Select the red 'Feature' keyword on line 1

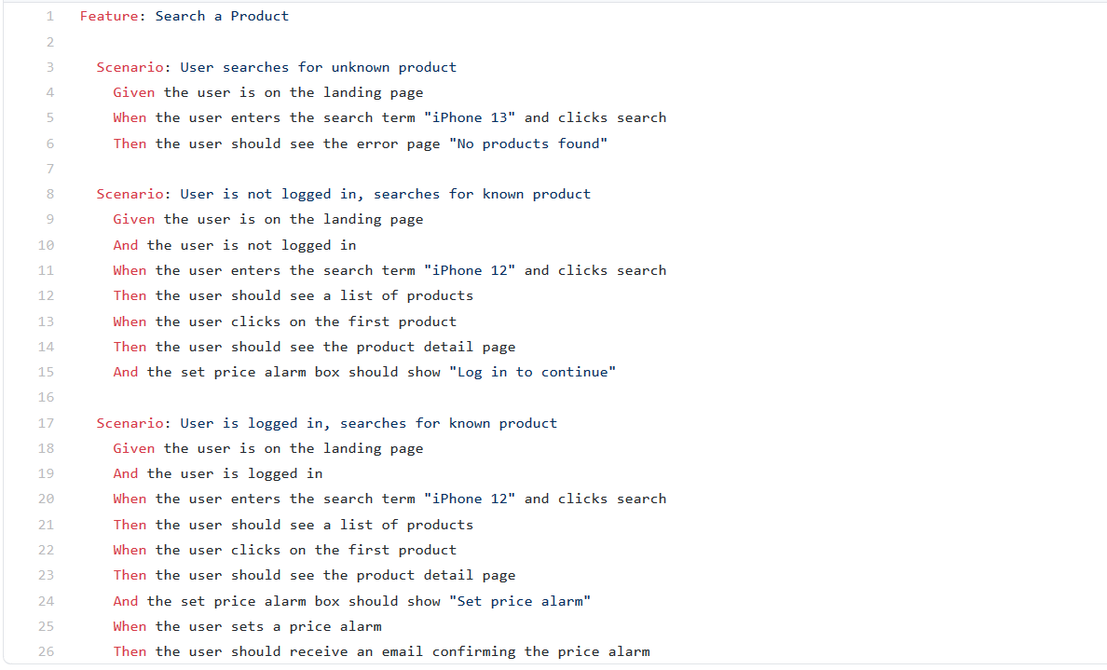[x=109, y=16]
